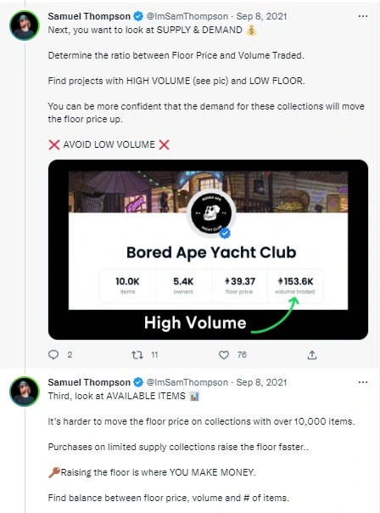Click the 11 retweets count
Viewport: 380px width, 513px height.
(x=154, y=355)
